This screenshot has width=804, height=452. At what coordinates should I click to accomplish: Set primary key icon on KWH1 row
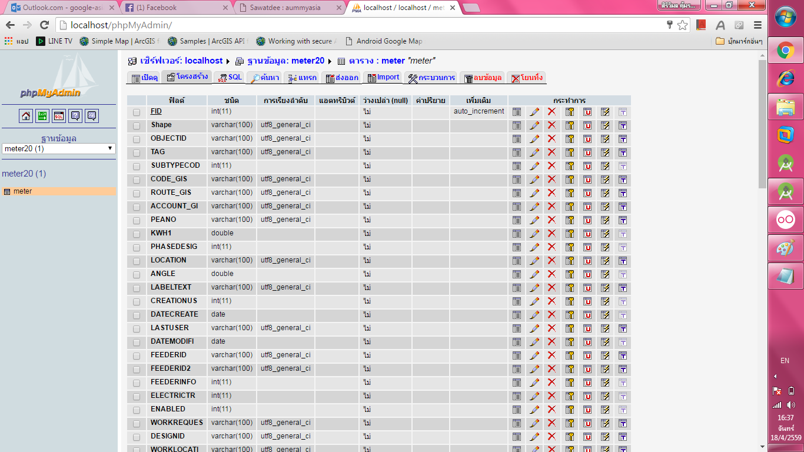click(570, 234)
